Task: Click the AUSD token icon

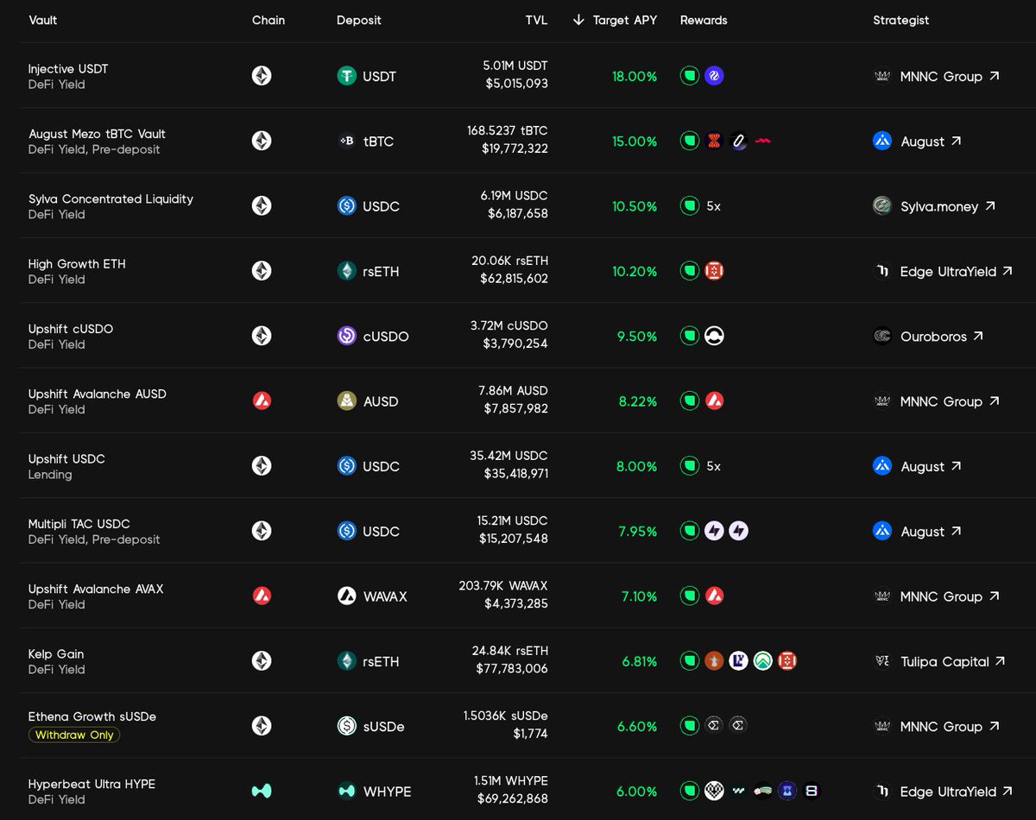Action: tap(346, 401)
